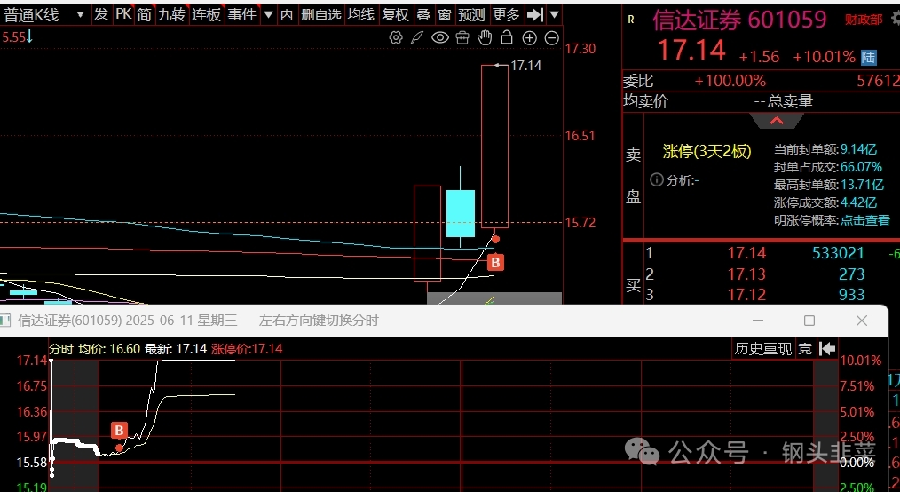Click the 涨停成交额 4.42亿 value
900x492 pixels.
(858, 202)
